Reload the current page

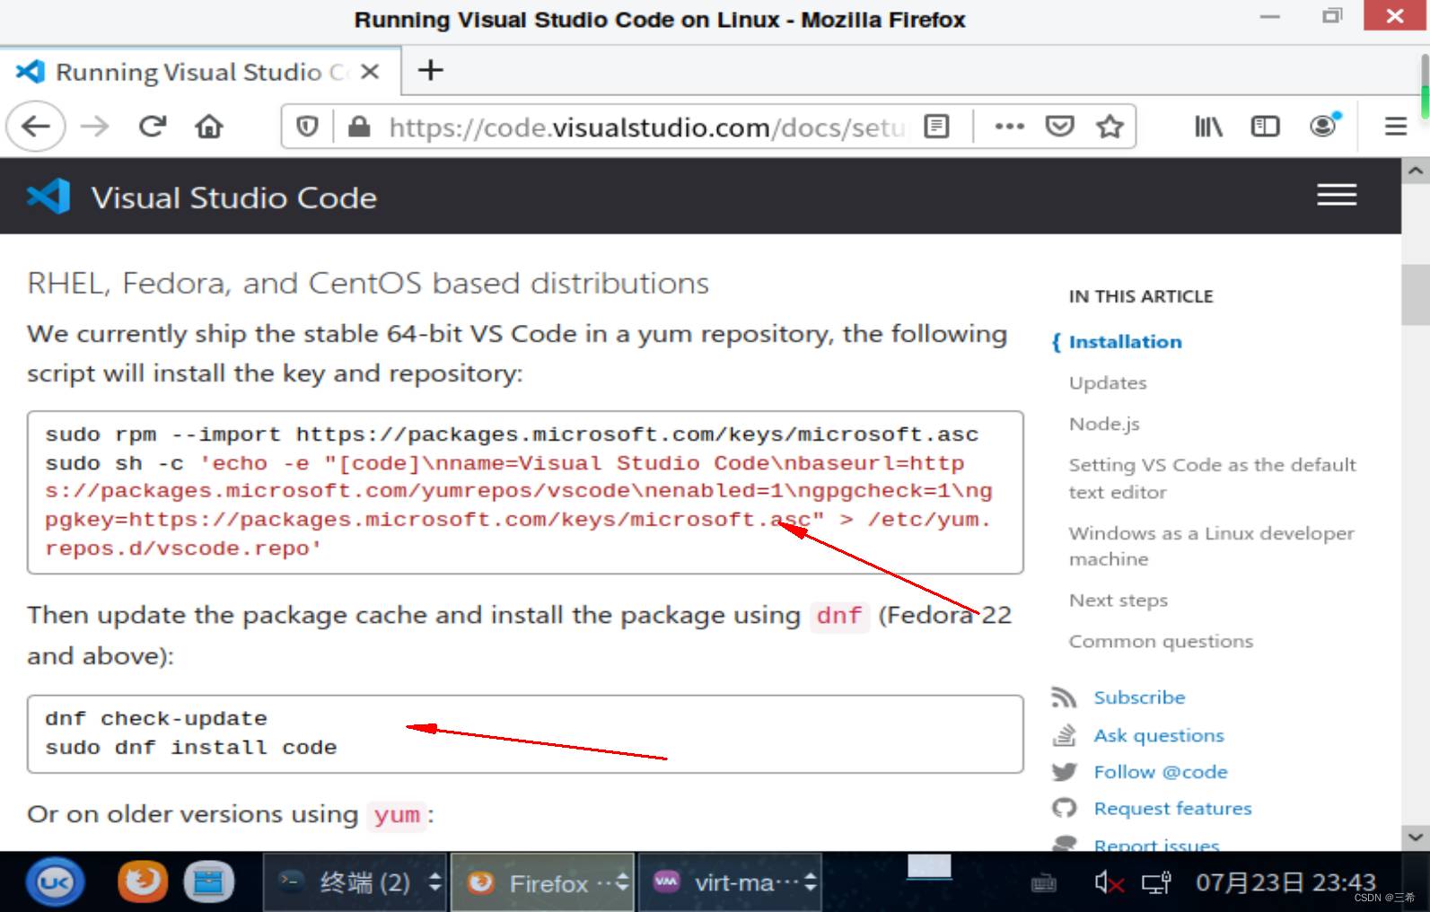(x=153, y=127)
